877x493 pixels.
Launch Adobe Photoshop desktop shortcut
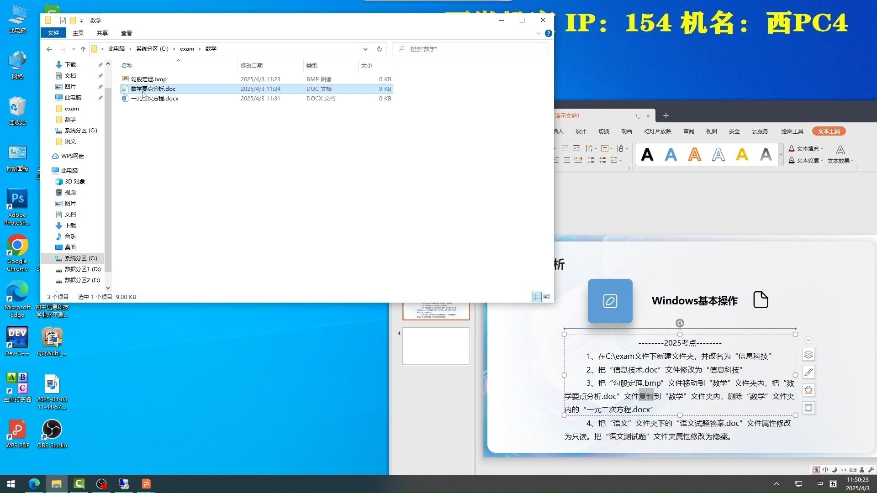(17, 207)
